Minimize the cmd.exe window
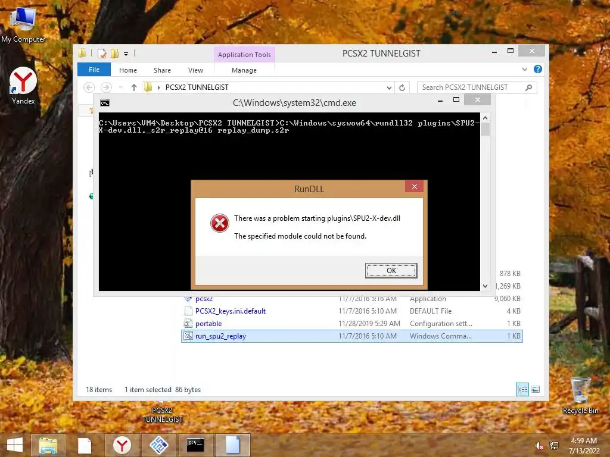The height and width of the screenshot is (457, 610). tap(440, 100)
